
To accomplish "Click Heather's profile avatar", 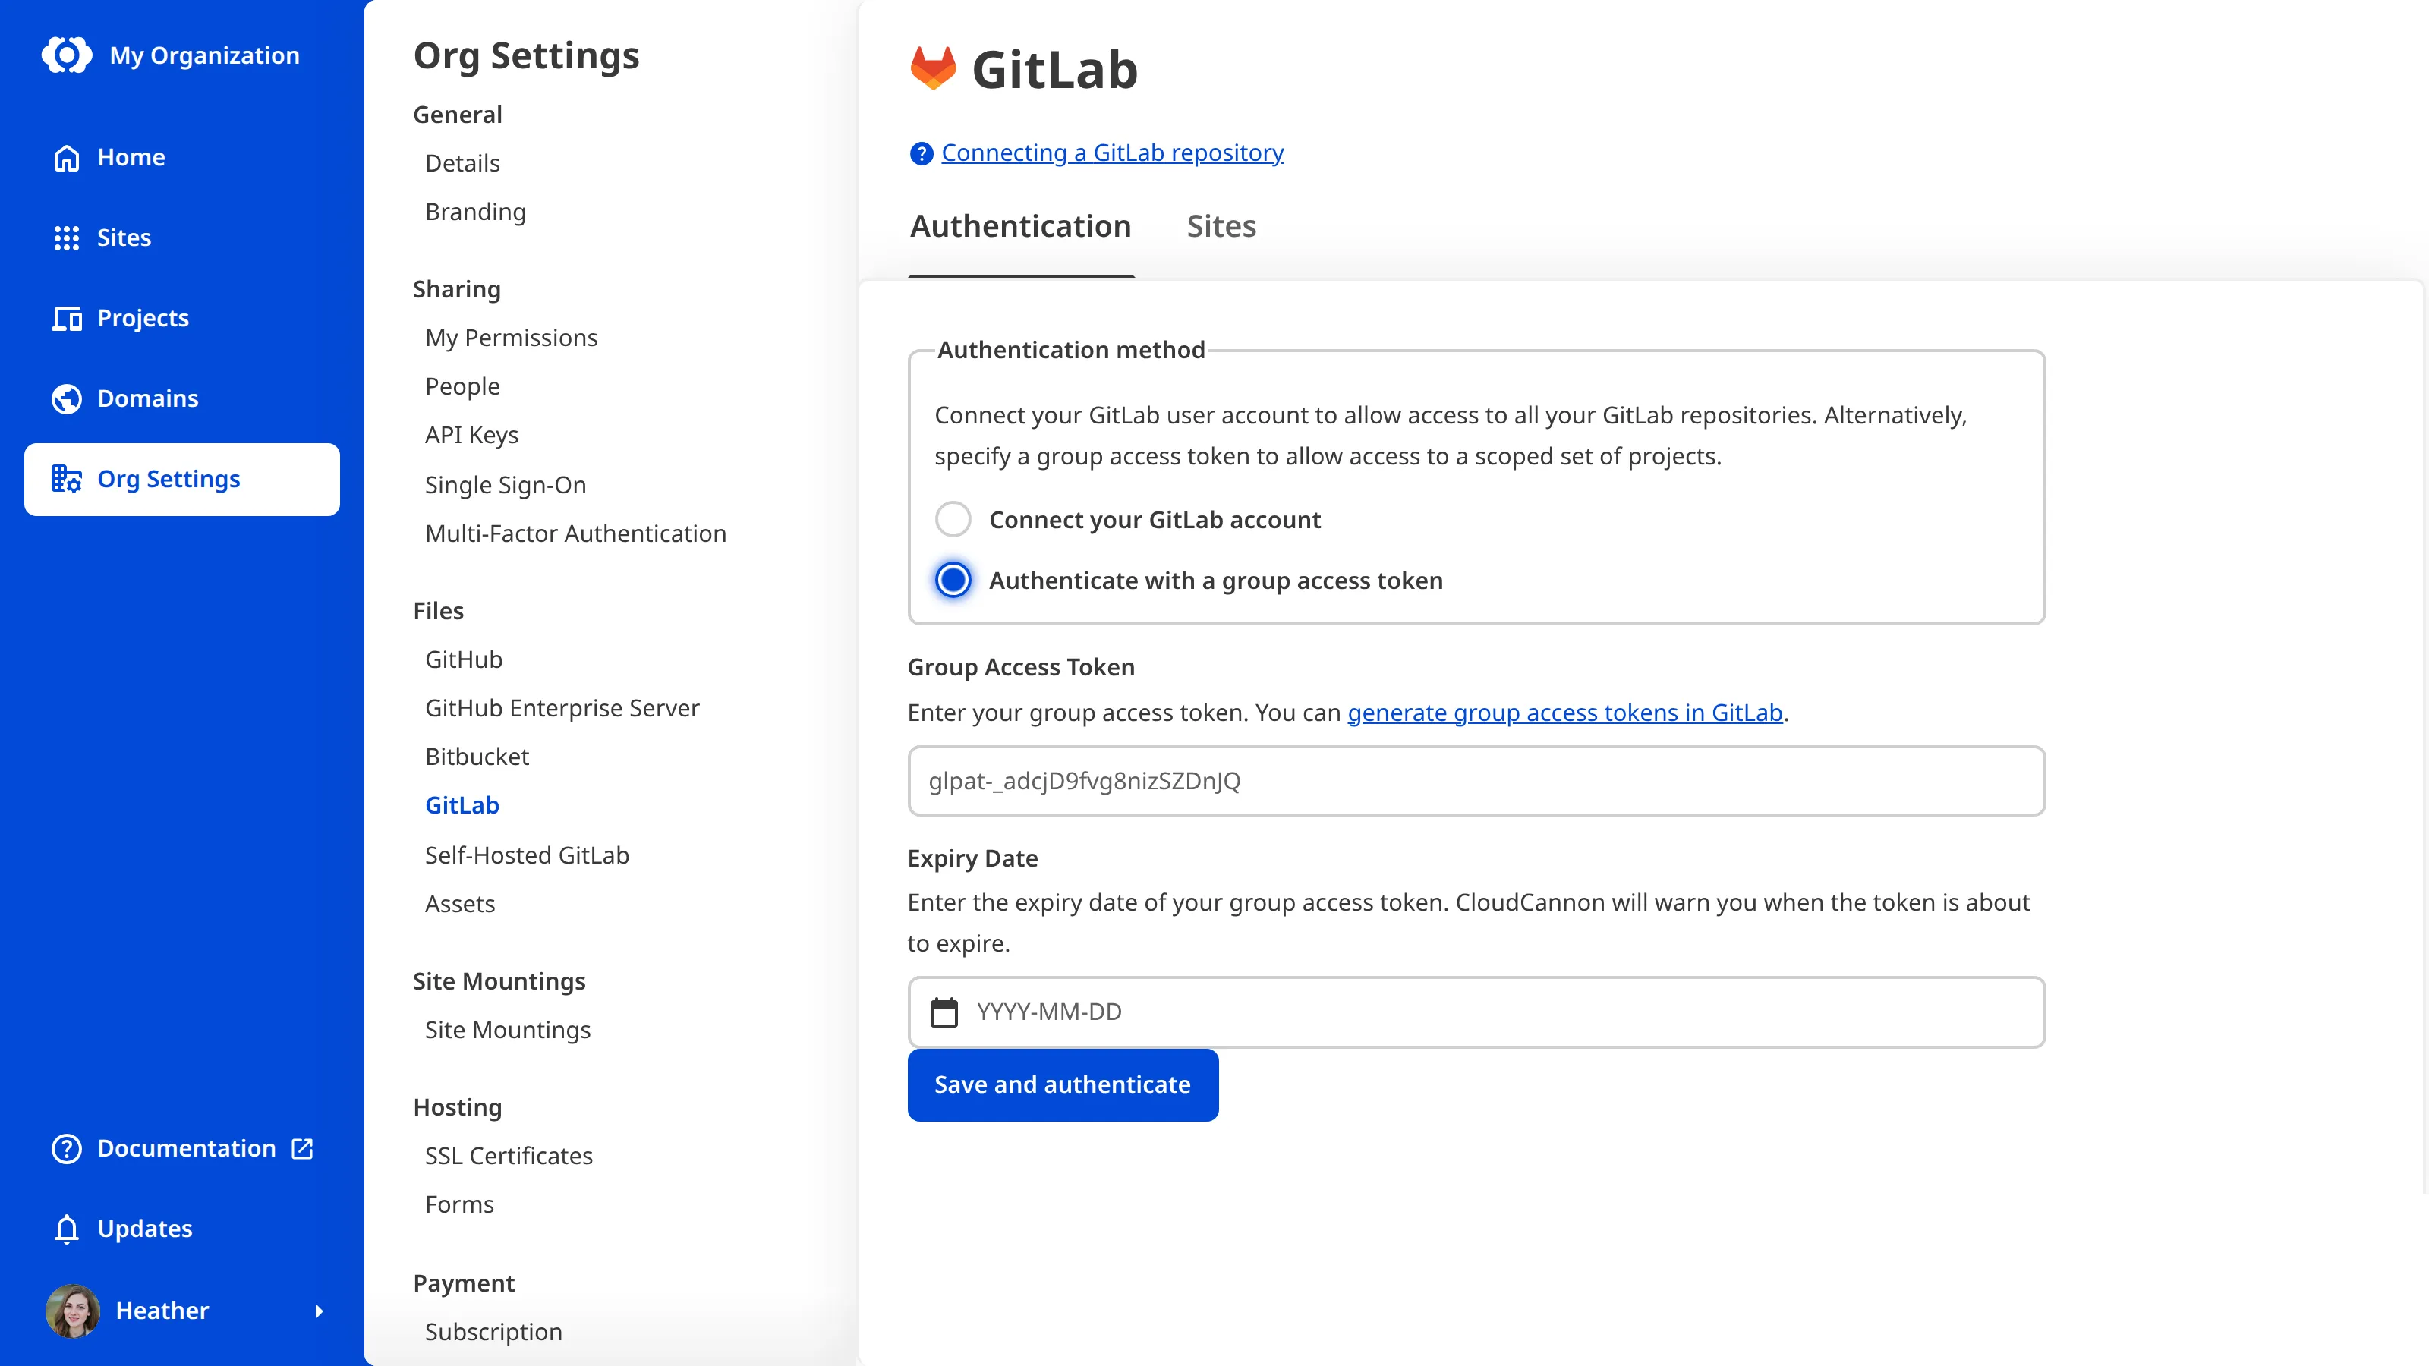I will [73, 1311].
